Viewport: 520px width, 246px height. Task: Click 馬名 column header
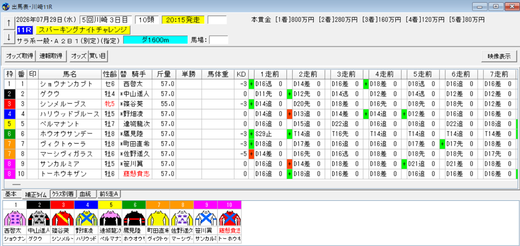click(x=70, y=74)
